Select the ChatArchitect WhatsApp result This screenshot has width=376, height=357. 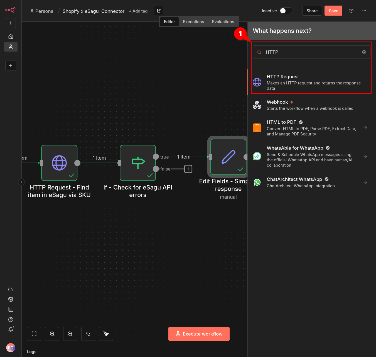click(x=311, y=182)
